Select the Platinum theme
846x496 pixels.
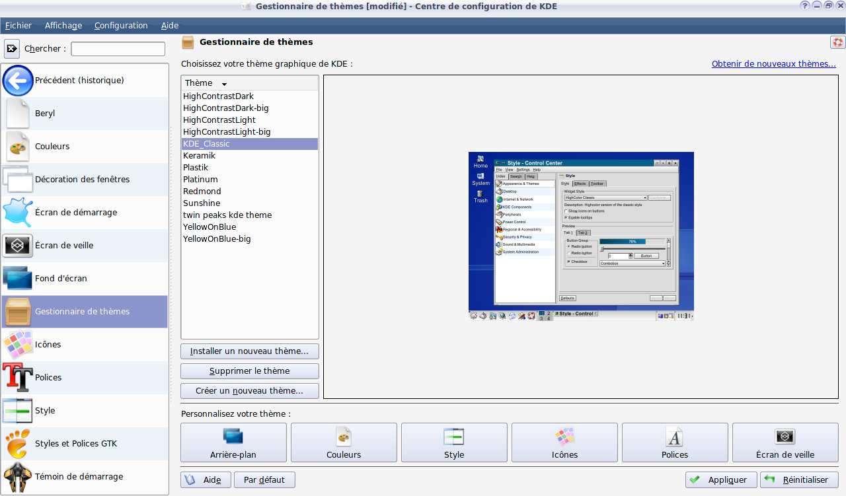tap(250, 180)
